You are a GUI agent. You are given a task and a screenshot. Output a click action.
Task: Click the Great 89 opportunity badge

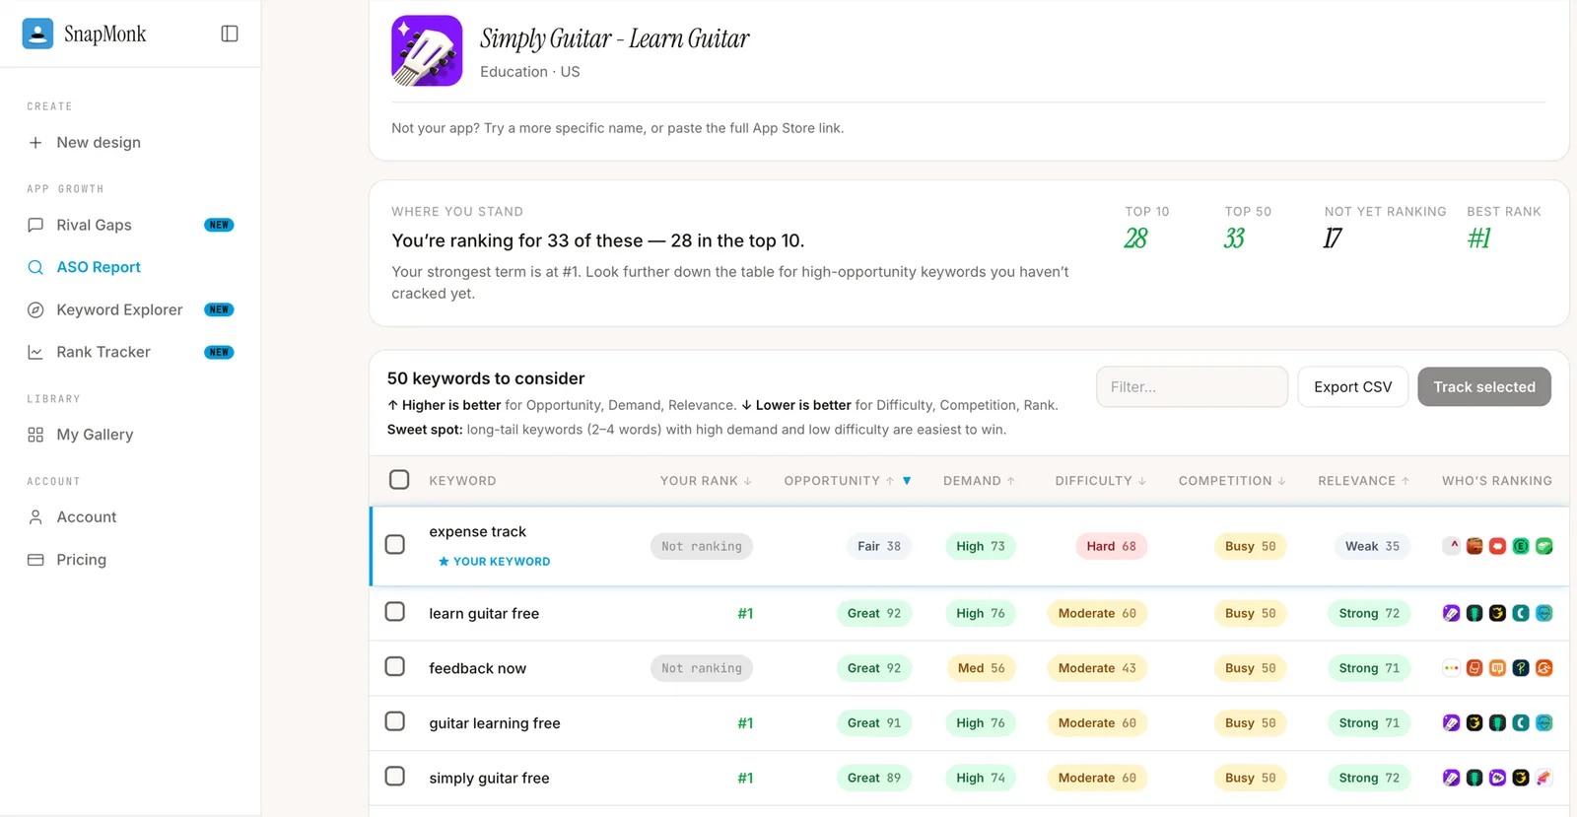click(874, 778)
